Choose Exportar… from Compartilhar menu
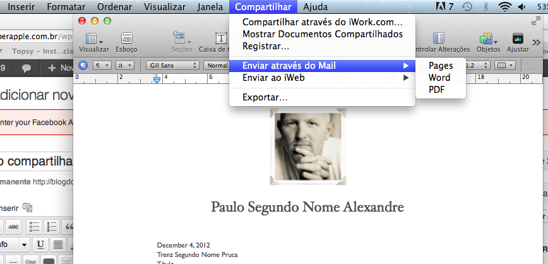548x264 pixels. (x=265, y=97)
